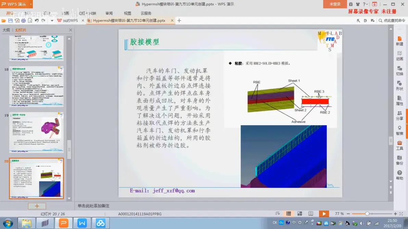The height and width of the screenshot is (229, 408).
Task: Click the save toolbar icon
Action: point(10,21)
